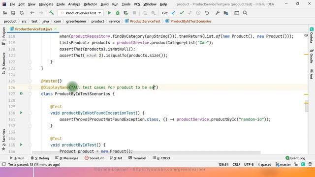Open SonarLint tool window

pos(94,158)
